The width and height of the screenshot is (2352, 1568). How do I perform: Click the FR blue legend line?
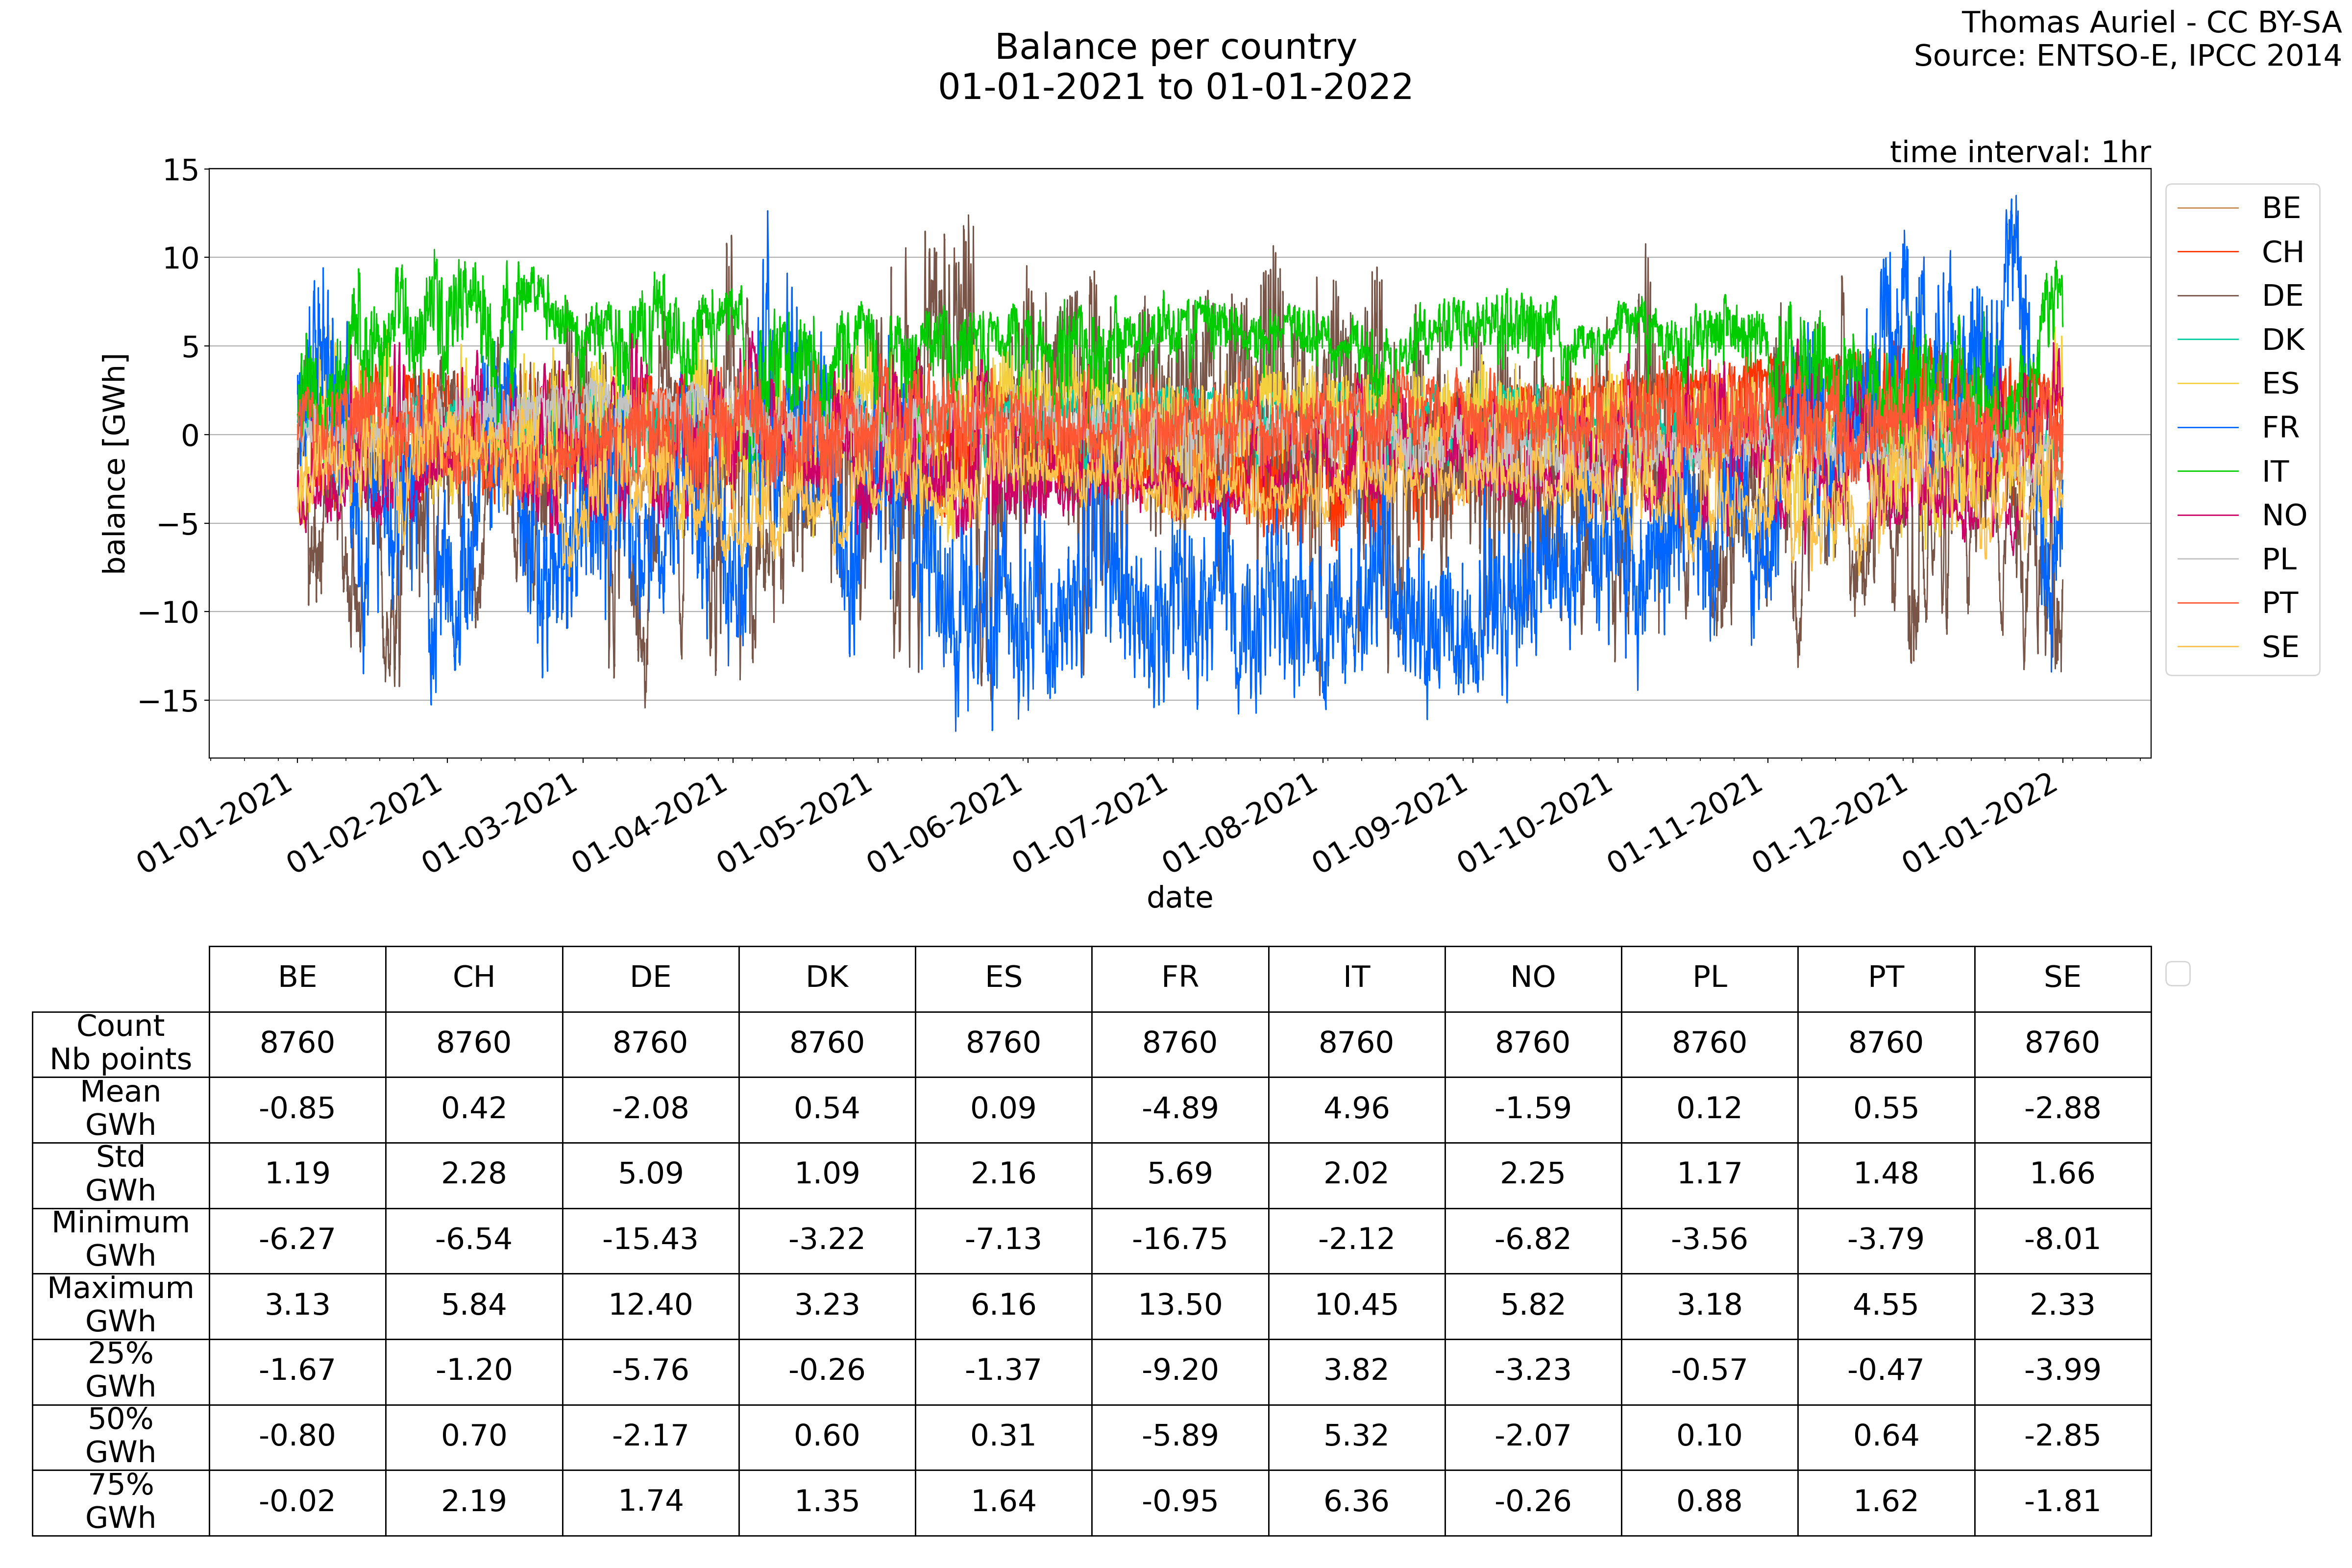coord(2207,428)
